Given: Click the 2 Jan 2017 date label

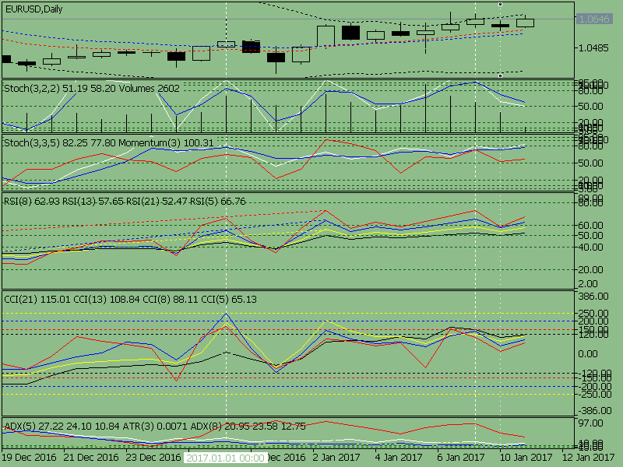Looking at the screenshot, I should point(336,458).
